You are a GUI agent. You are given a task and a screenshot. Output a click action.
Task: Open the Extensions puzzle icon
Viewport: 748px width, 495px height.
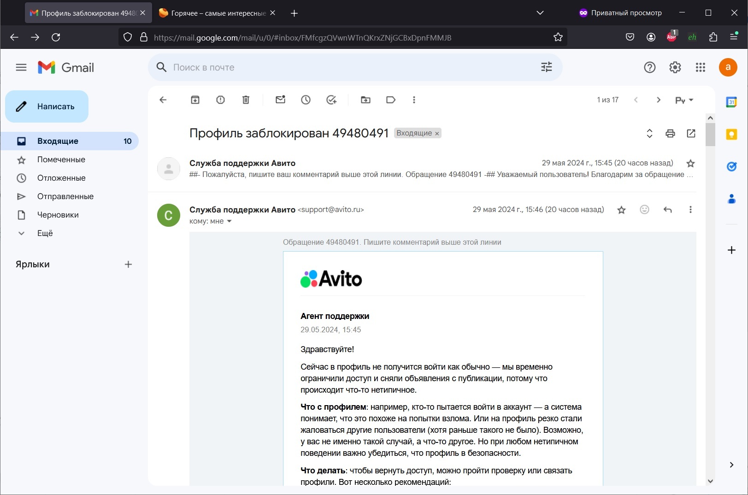tap(713, 37)
